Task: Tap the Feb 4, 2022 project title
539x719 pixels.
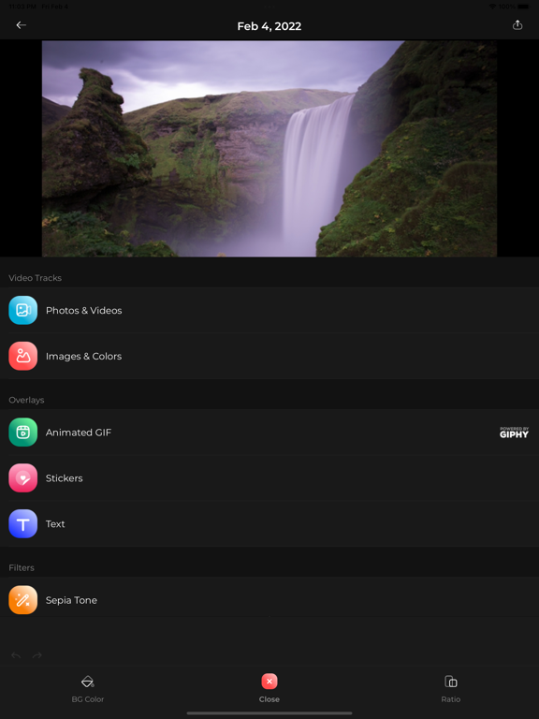Action: (x=269, y=26)
